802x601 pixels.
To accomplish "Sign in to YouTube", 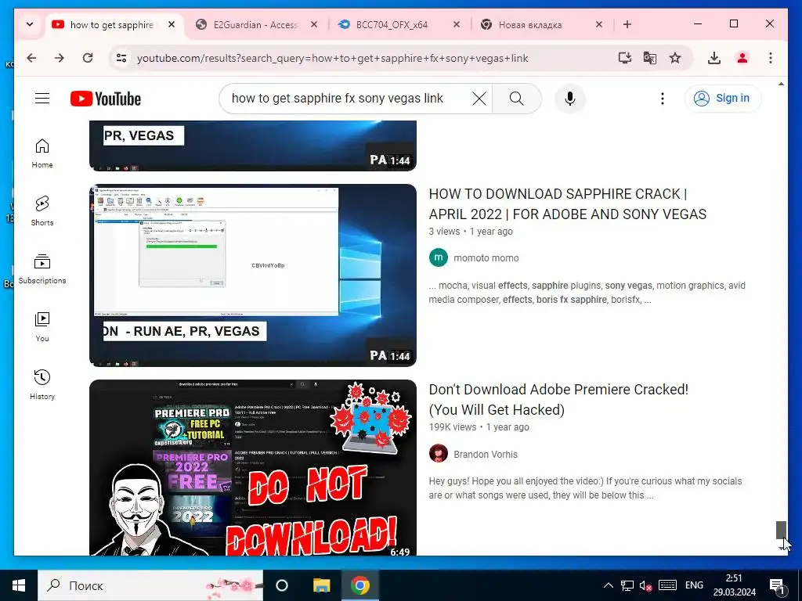I will (x=723, y=98).
